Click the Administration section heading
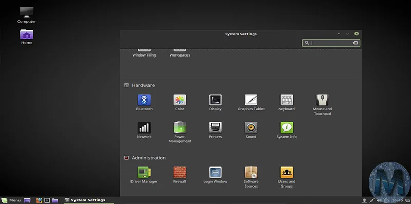Image resolution: width=411 pixels, height=204 pixels. [x=148, y=158]
